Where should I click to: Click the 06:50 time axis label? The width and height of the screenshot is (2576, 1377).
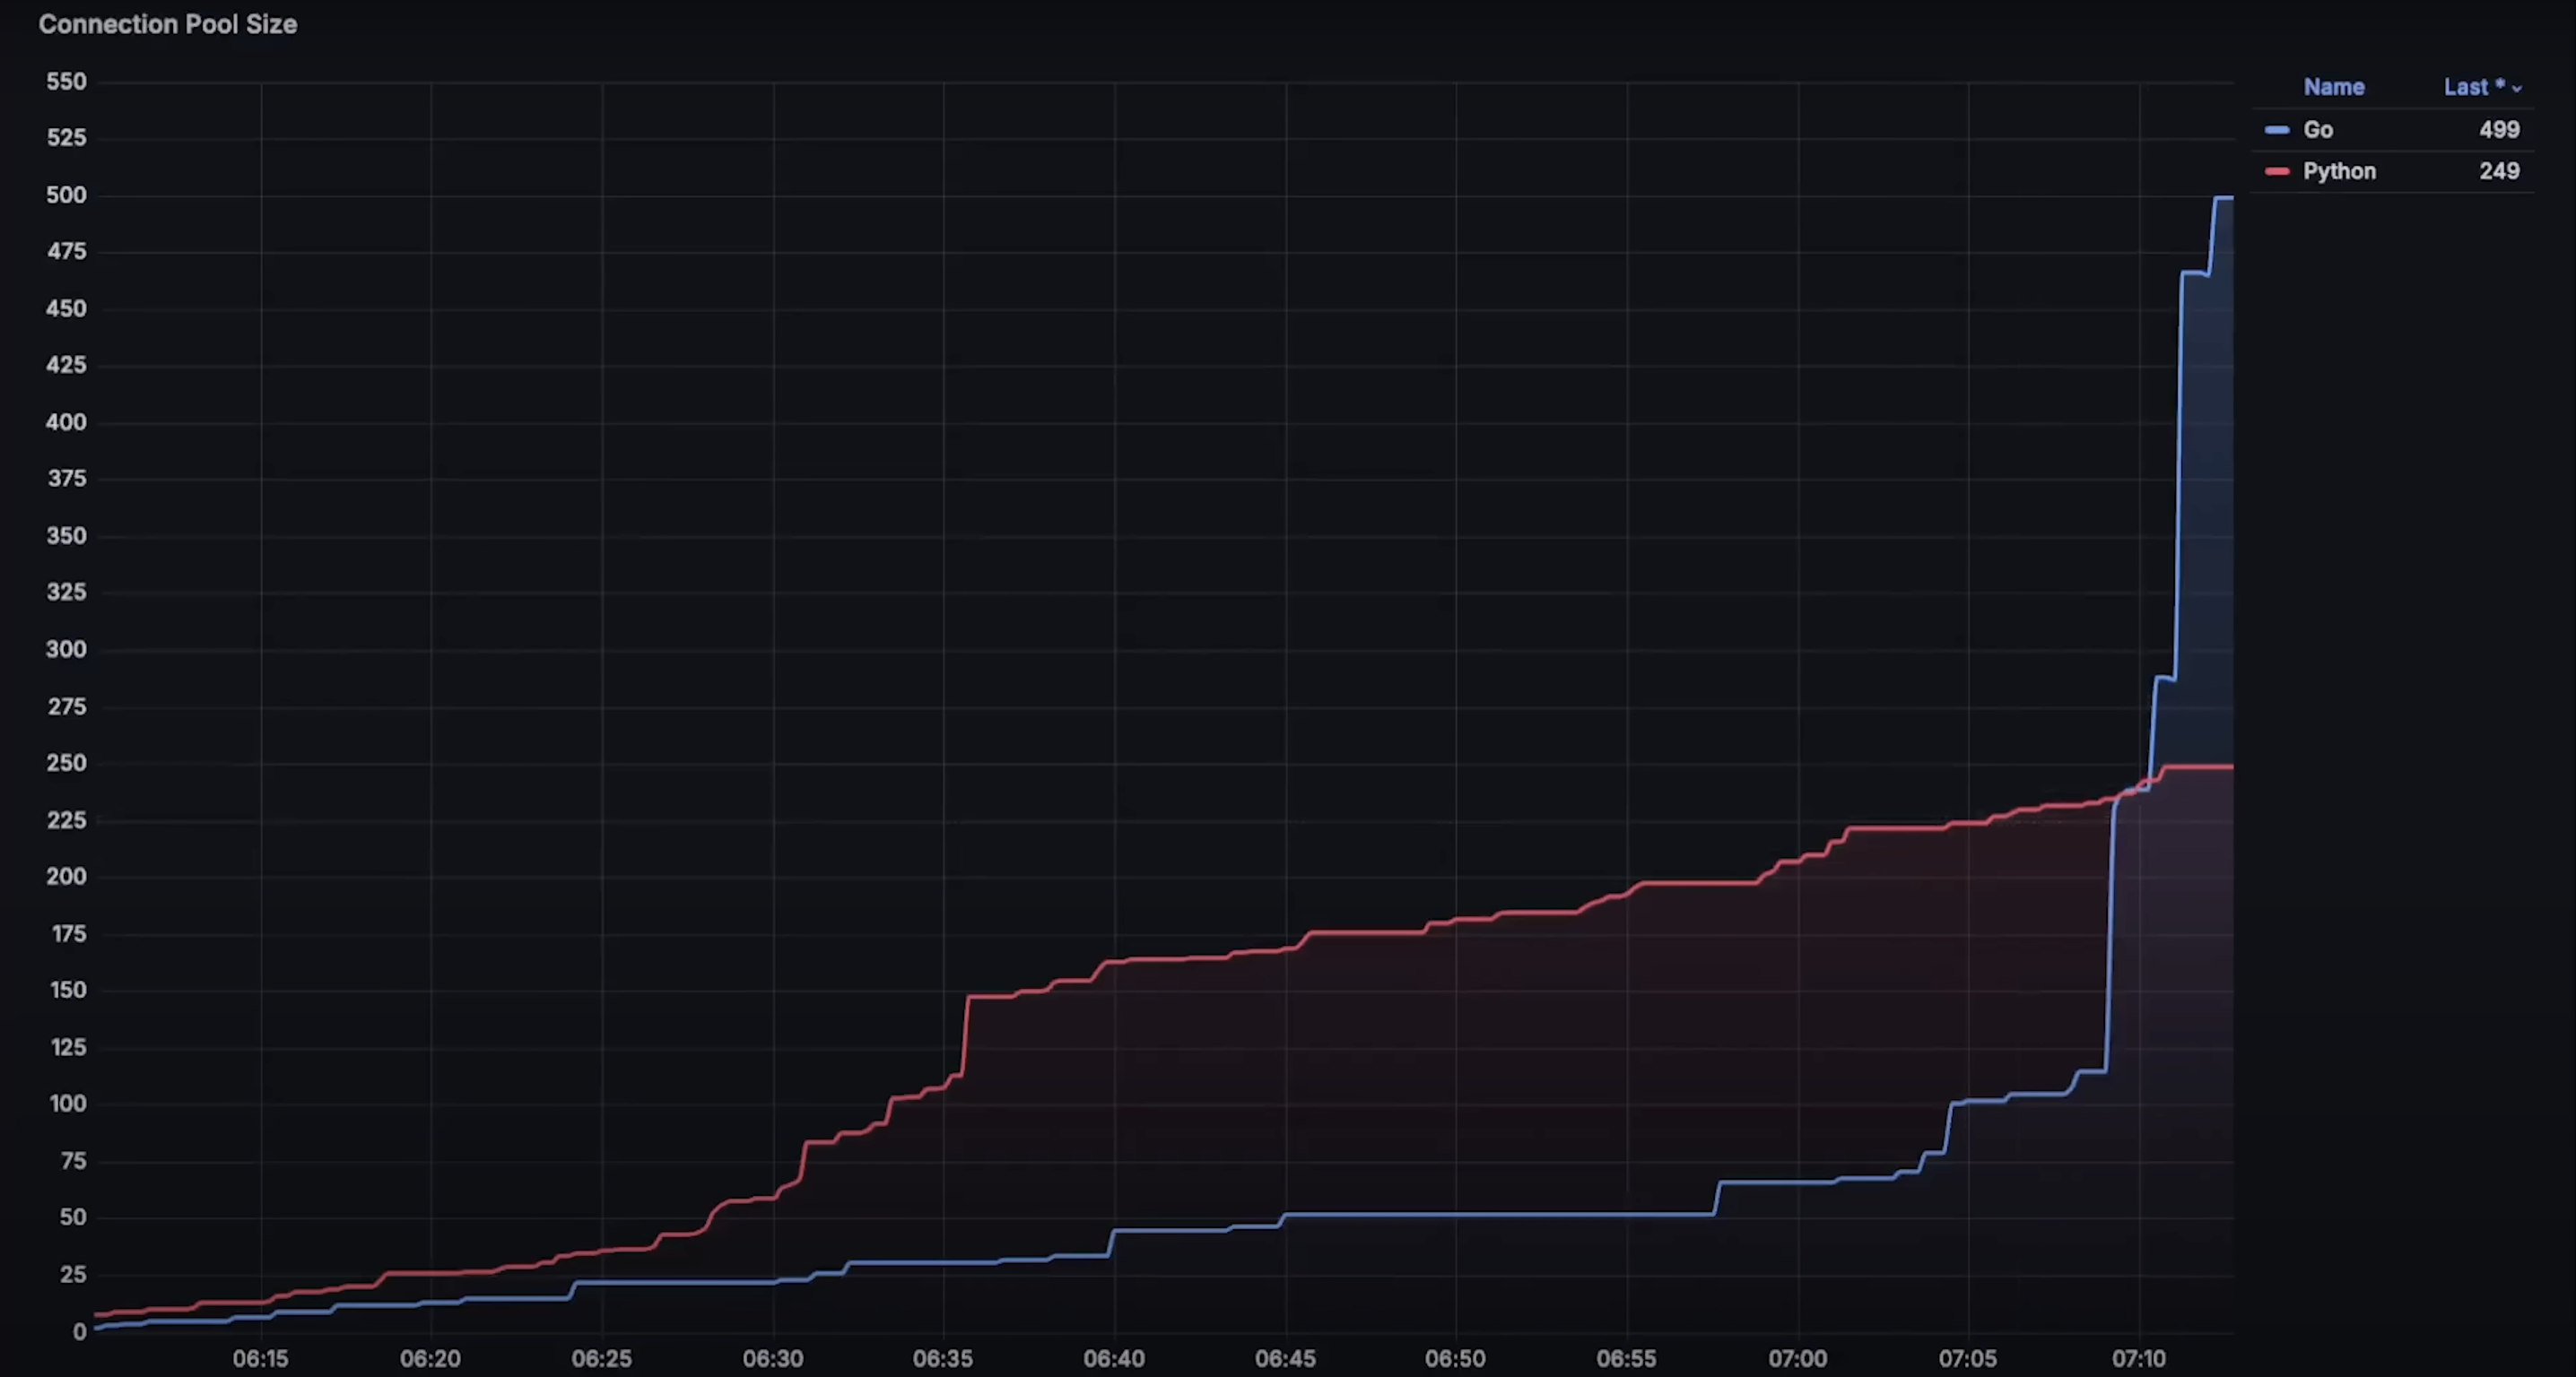coord(1455,1358)
